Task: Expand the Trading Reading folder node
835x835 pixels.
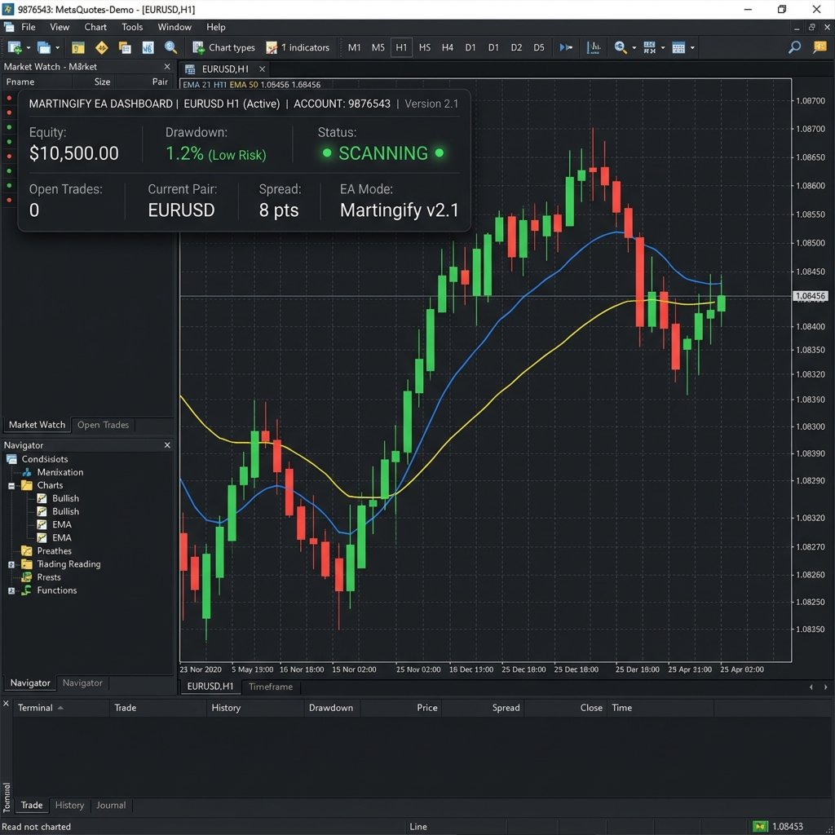Action: (11, 564)
